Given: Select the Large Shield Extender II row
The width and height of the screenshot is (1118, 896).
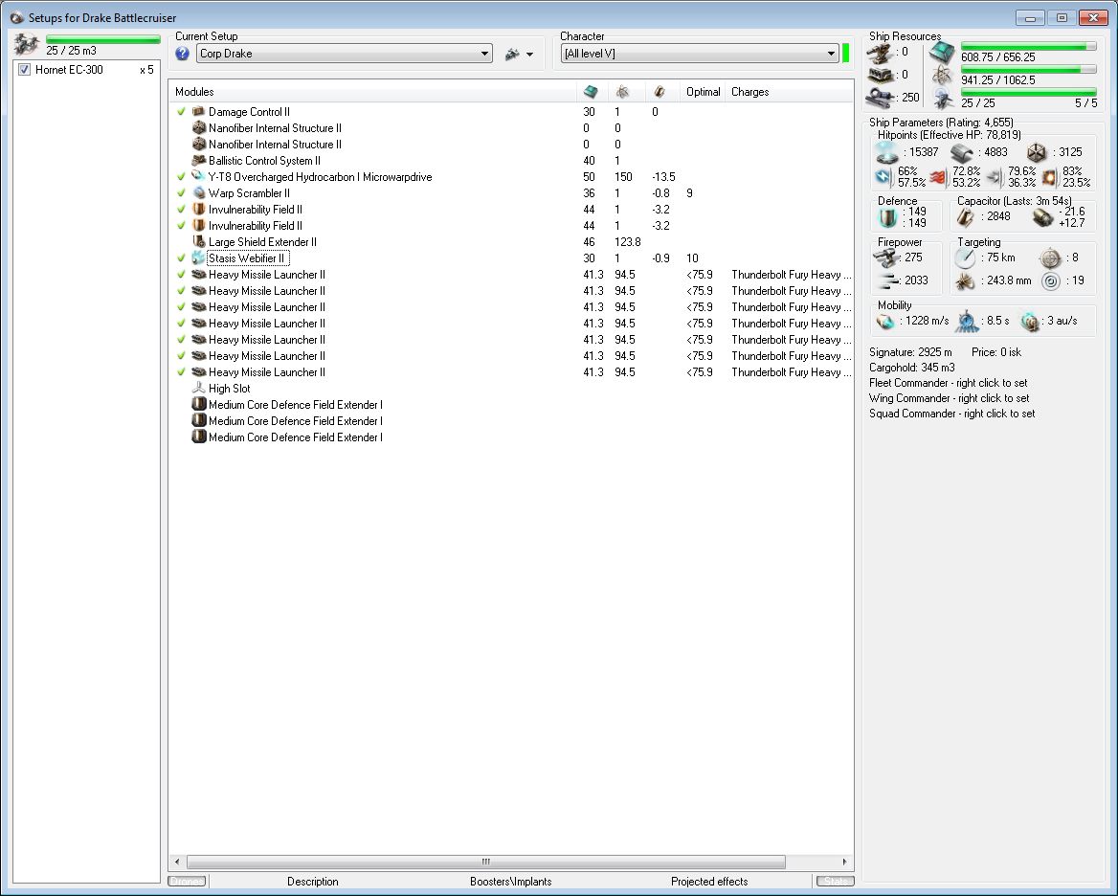Looking at the screenshot, I should click(x=511, y=241).
